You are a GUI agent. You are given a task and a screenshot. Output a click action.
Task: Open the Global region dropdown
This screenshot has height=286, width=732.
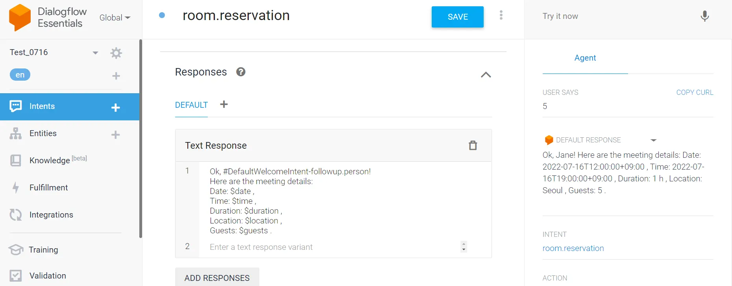tap(115, 18)
